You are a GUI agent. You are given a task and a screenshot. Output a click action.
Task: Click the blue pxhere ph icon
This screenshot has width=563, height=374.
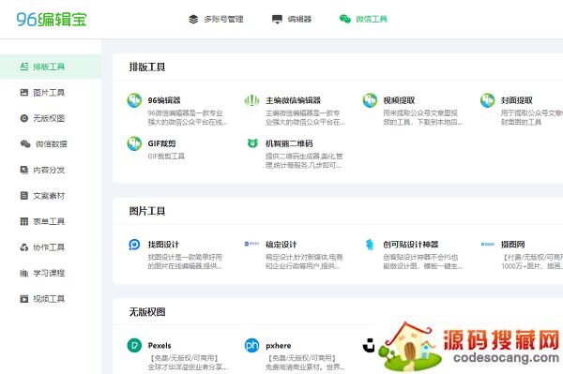pyautogui.click(x=252, y=346)
